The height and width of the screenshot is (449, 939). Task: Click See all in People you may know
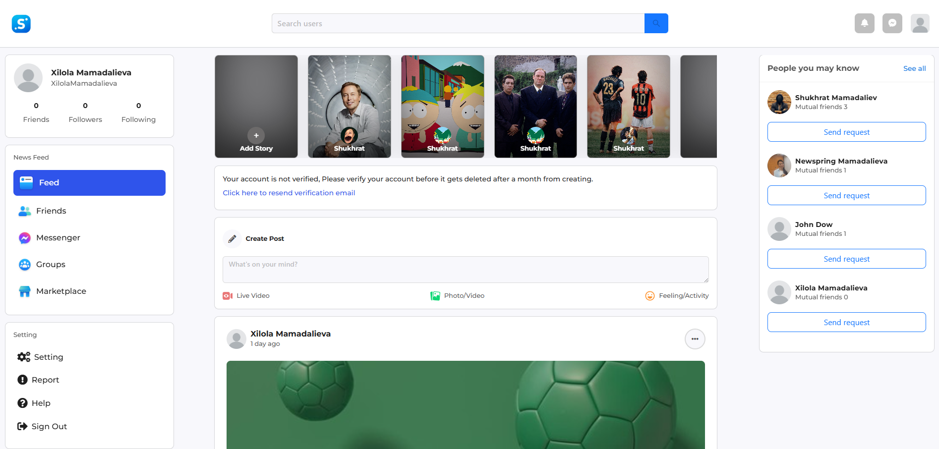point(914,68)
